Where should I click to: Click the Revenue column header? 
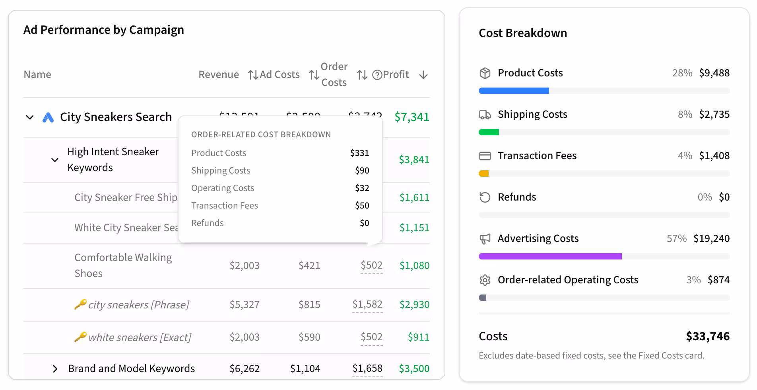pos(219,75)
